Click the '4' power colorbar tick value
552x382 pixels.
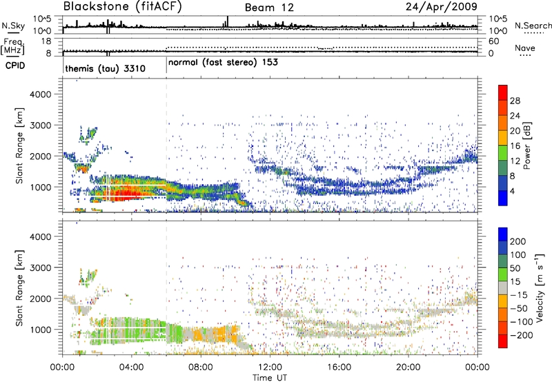(x=512, y=191)
